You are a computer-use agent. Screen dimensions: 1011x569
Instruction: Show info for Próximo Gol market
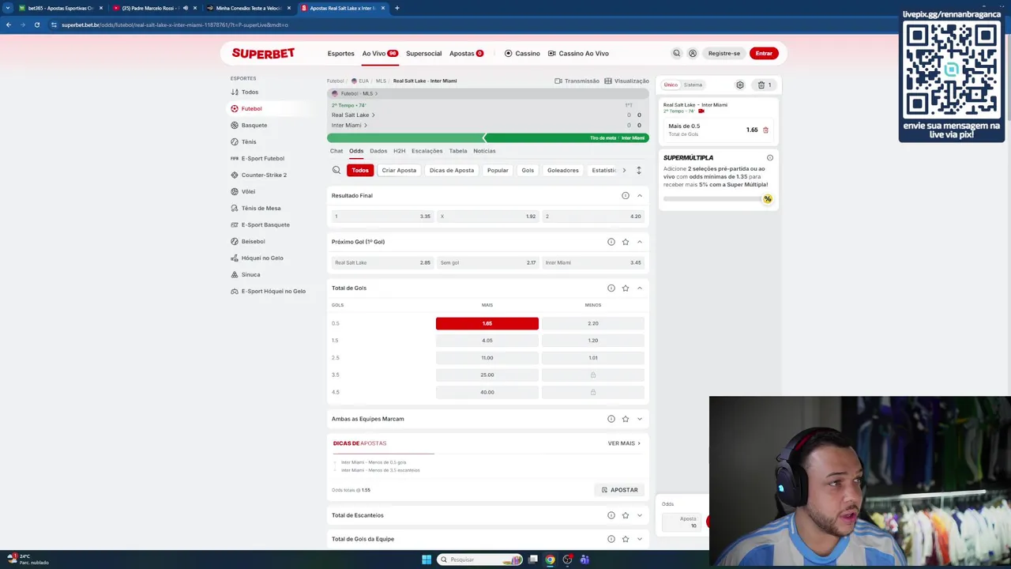coord(611,242)
